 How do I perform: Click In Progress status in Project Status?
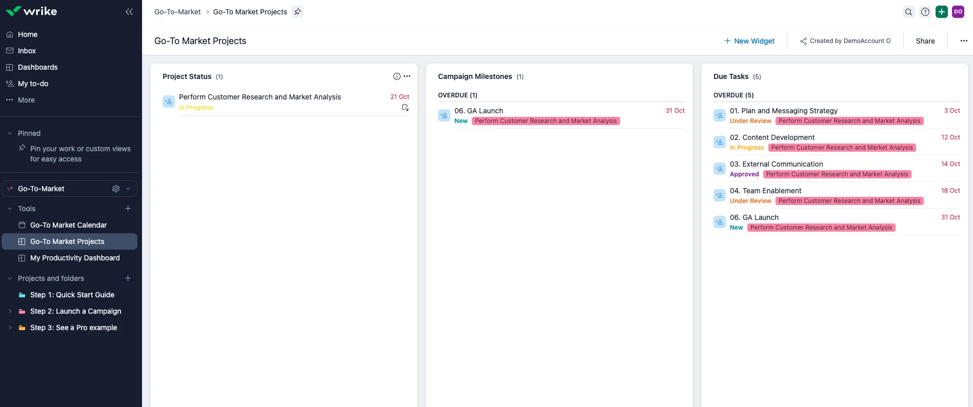pos(196,108)
